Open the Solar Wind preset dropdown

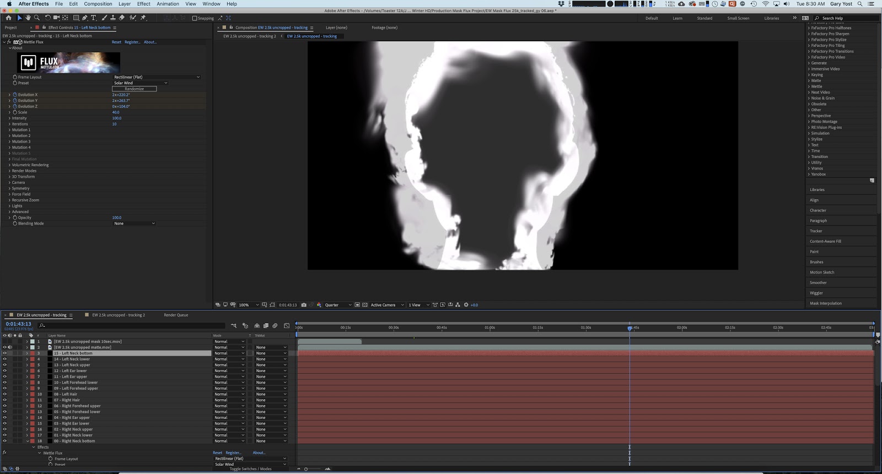click(x=140, y=83)
